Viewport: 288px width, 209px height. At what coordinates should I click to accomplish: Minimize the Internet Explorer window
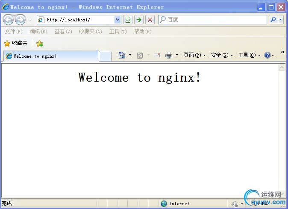(261, 7)
